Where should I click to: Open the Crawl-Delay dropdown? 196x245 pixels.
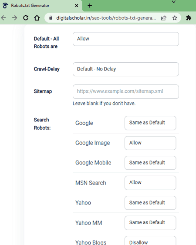(x=126, y=69)
